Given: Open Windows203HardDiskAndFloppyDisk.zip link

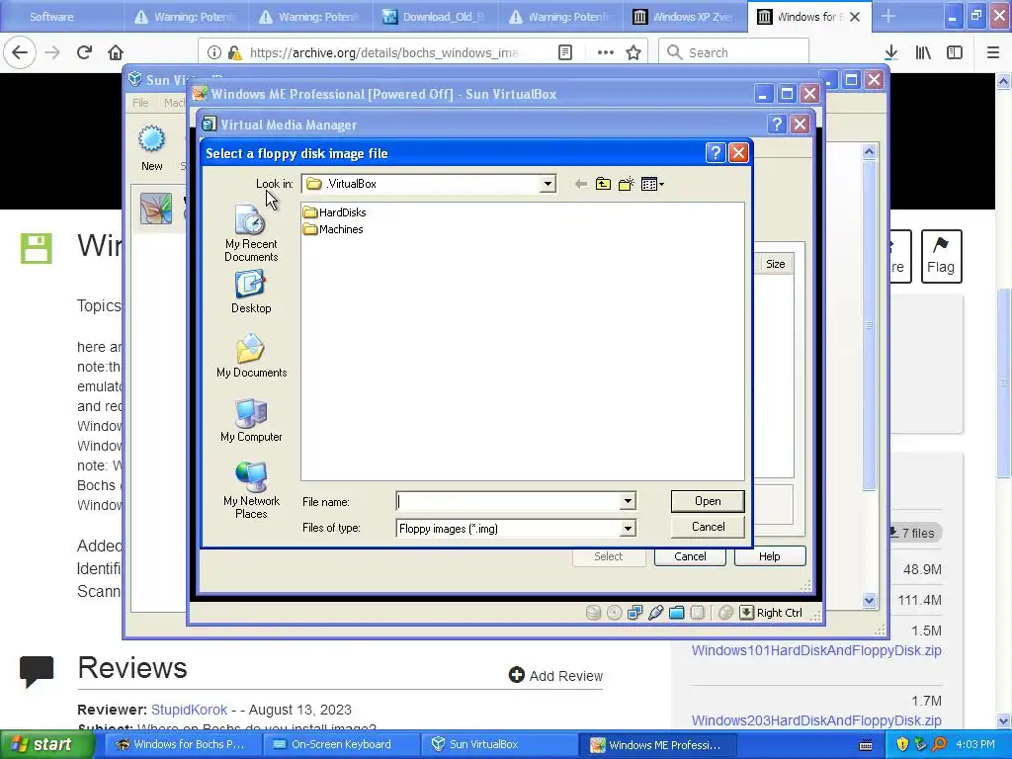Looking at the screenshot, I should 816,720.
